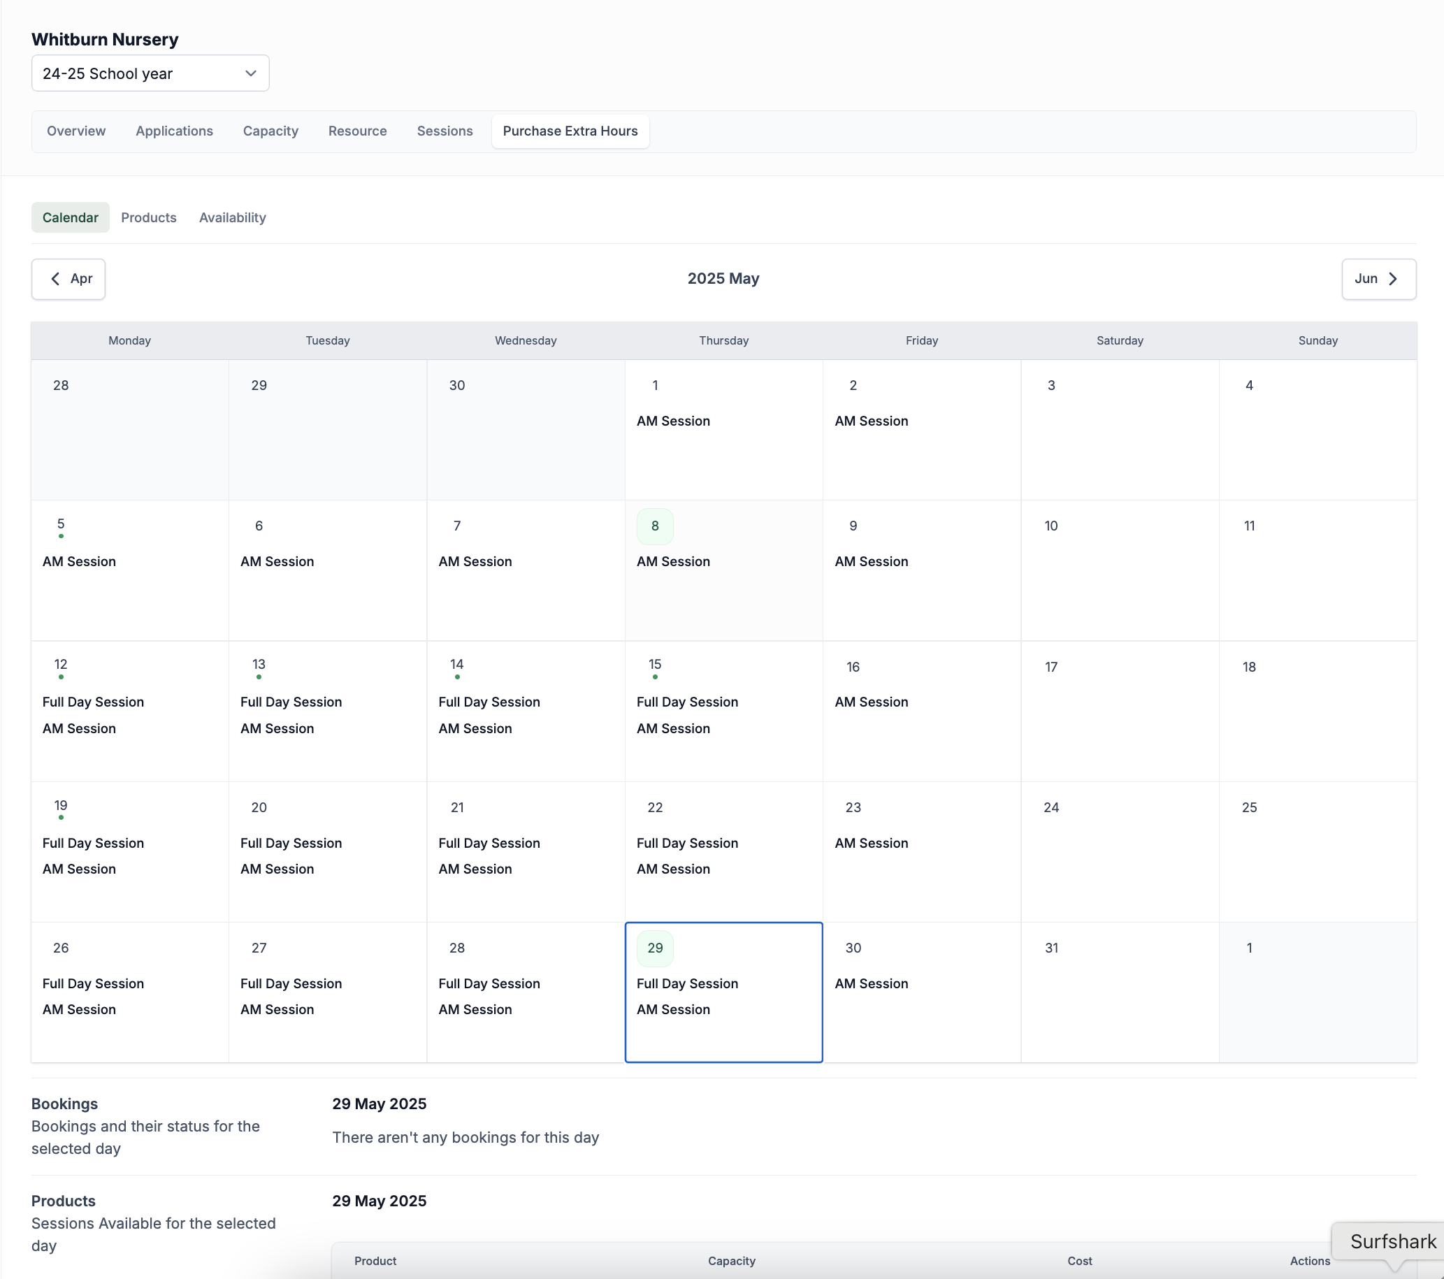
Task: Click AM Session on May 30
Action: tap(871, 984)
